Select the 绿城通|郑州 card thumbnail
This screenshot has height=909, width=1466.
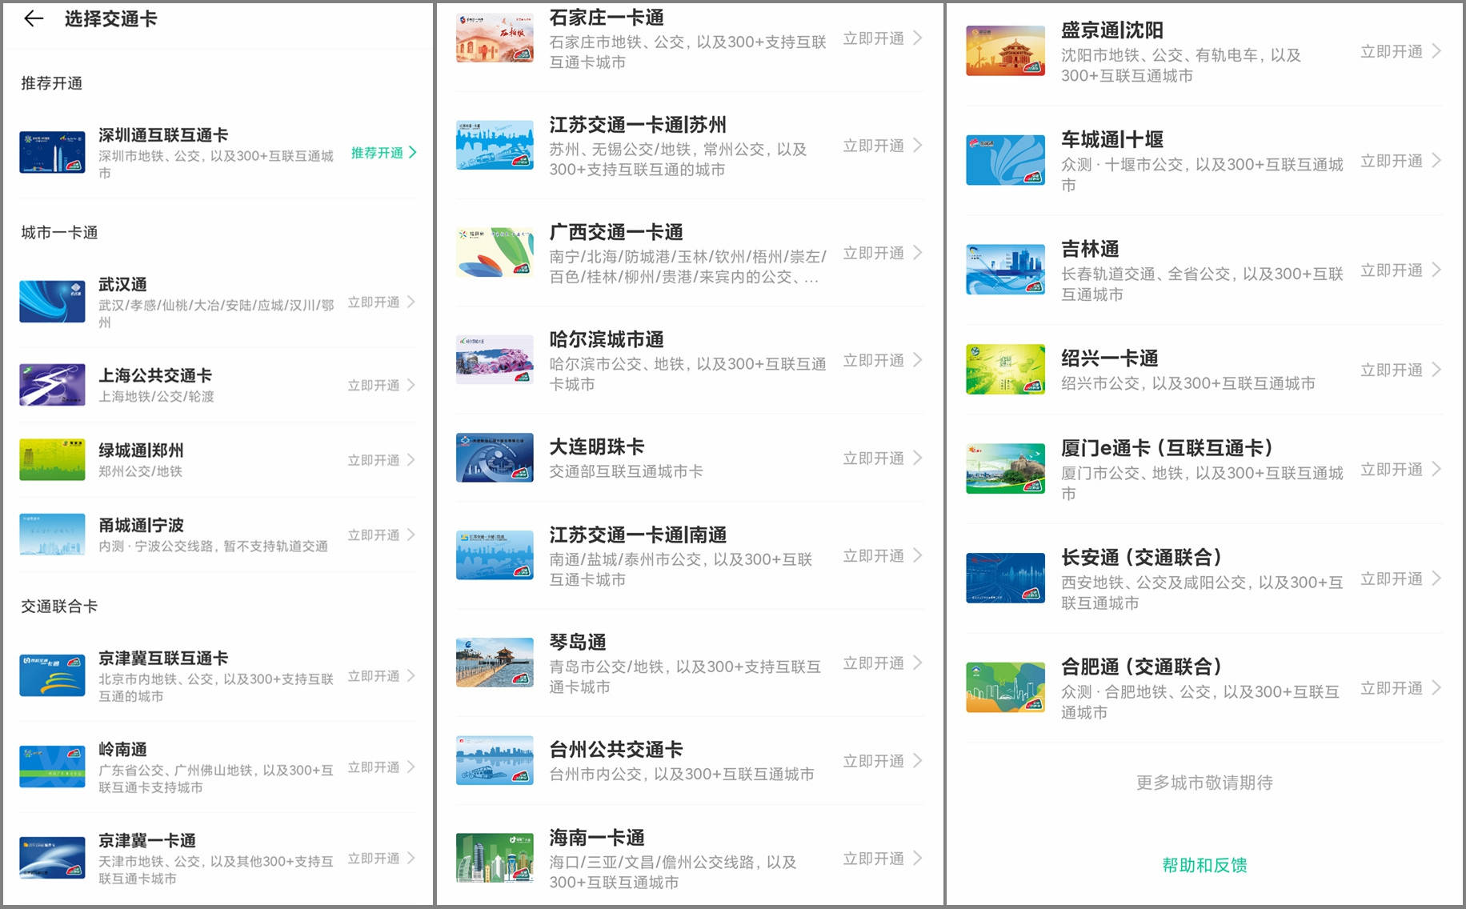pos(51,459)
